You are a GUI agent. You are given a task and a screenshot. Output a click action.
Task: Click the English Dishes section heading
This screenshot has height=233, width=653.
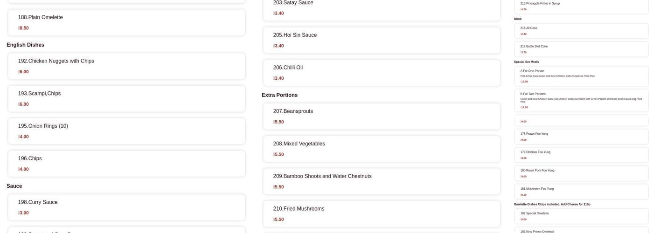(26, 45)
